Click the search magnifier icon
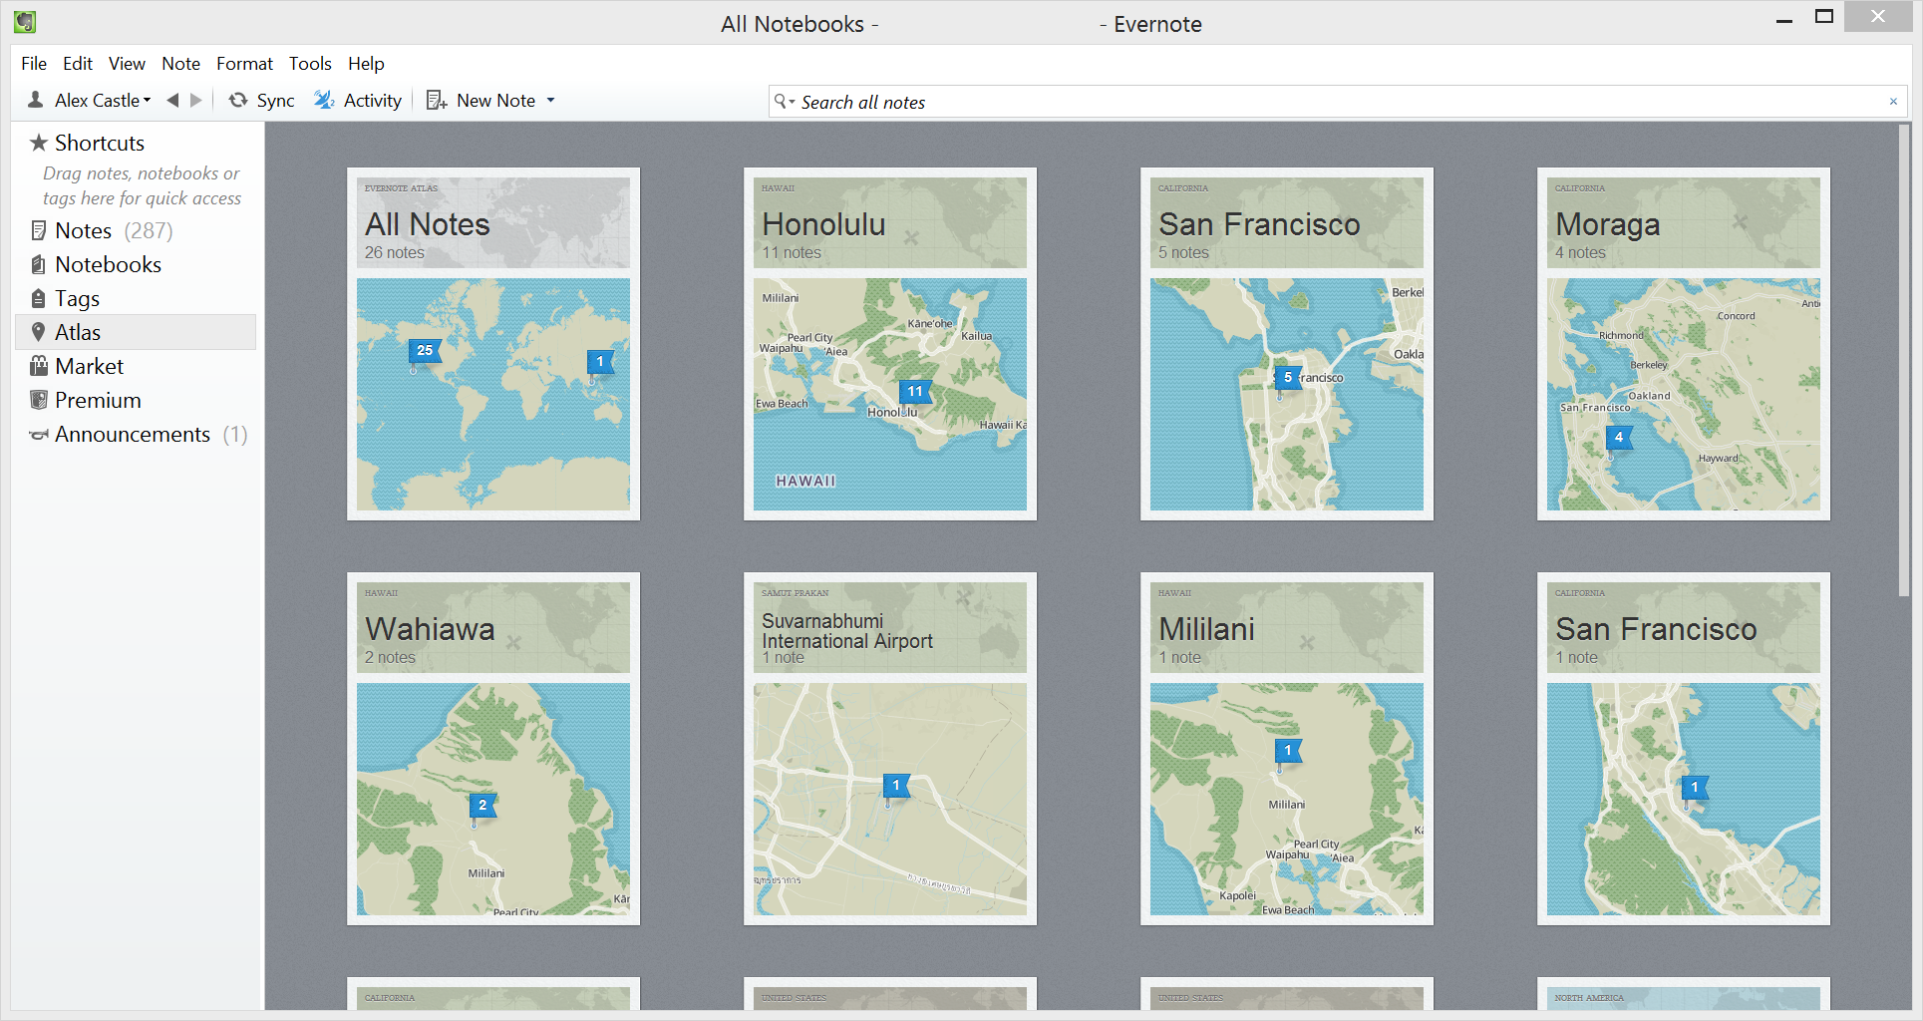 [x=781, y=101]
